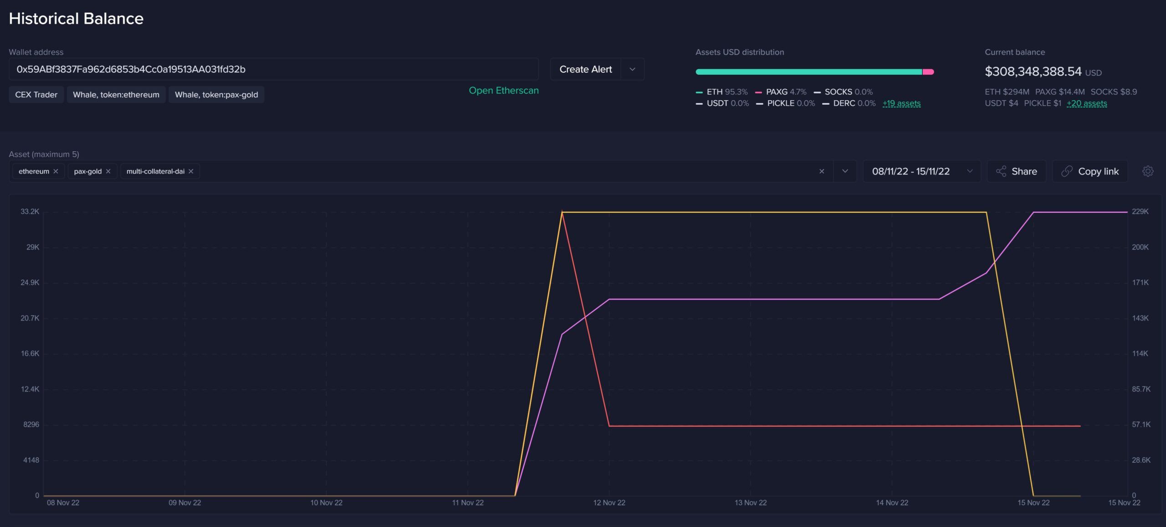Click the Copy link chain icon

tap(1067, 171)
